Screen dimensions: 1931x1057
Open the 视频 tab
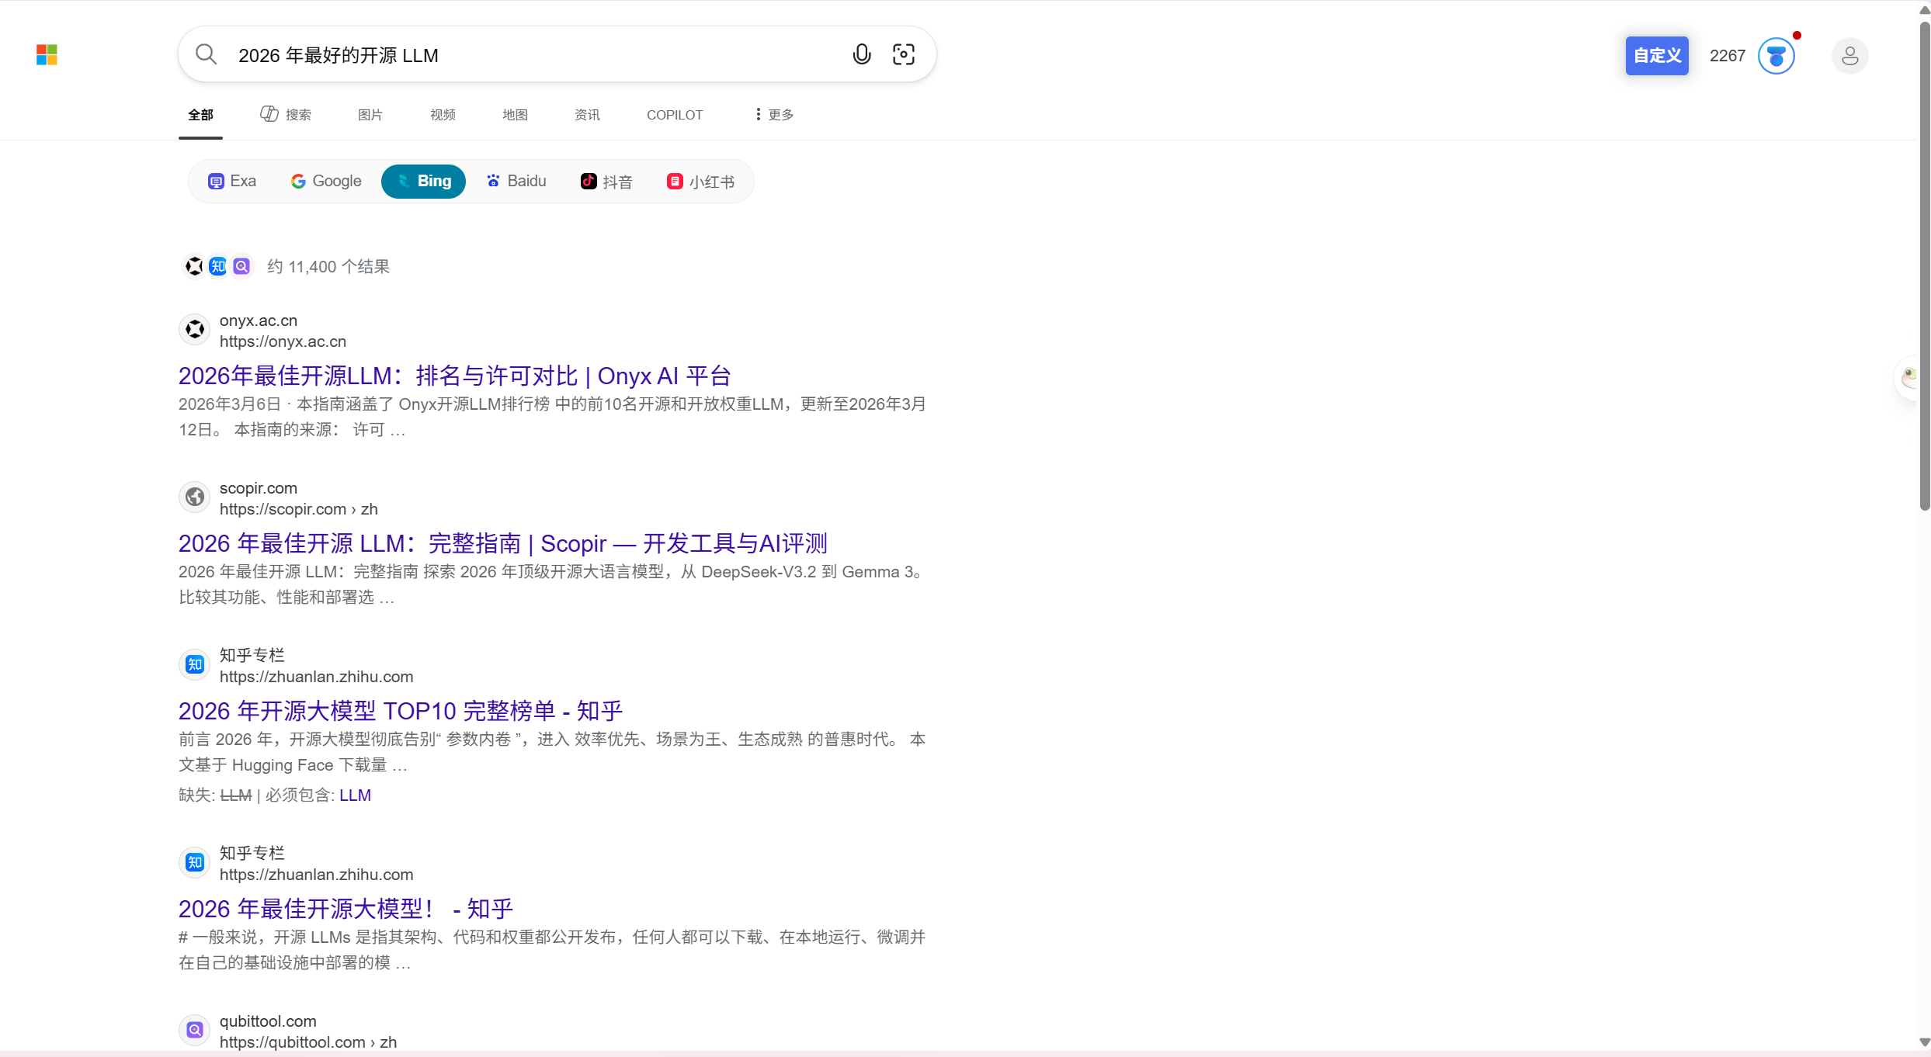pyautogui.click(x=443, y=115)
